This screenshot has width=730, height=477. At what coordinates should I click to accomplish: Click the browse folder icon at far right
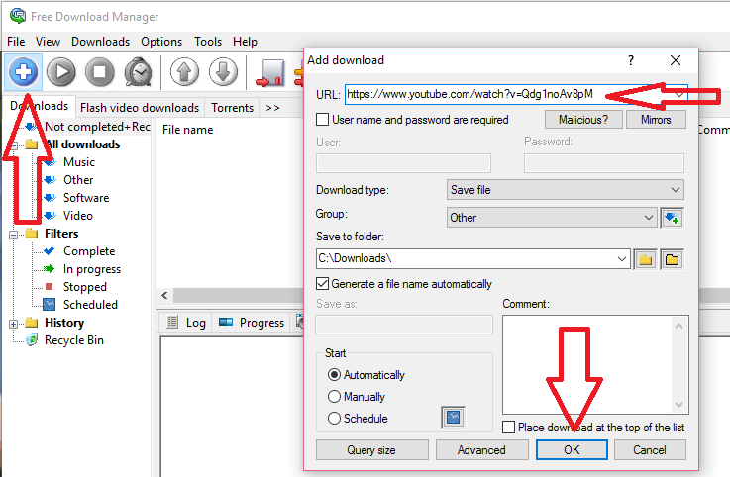tap(673, 259)
